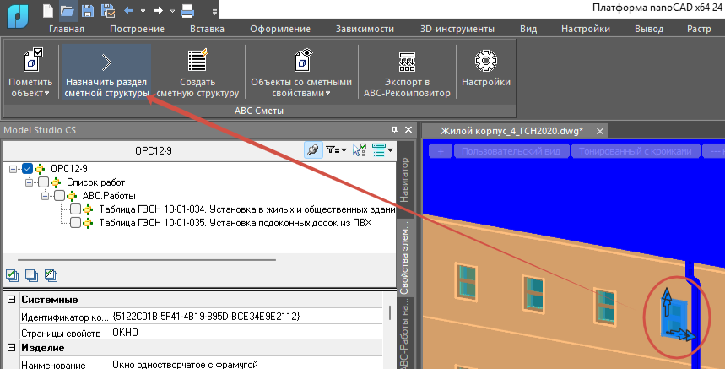Image resolution: width=725 pixels, height=369 pixels.
Task: Uncheck the ОРС12-9 checkbox
Action: 27,169
